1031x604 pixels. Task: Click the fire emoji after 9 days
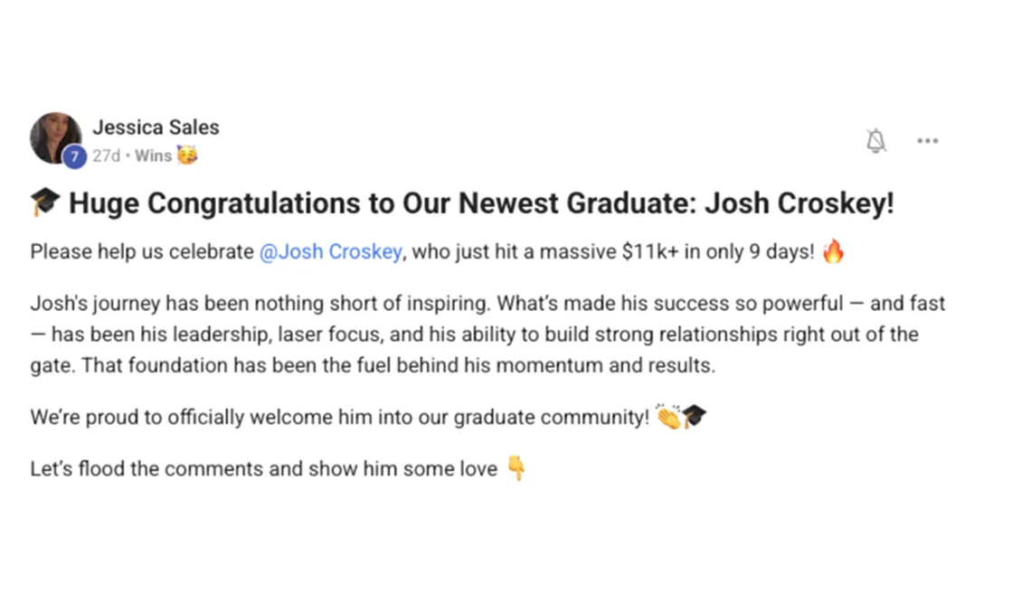[x=833, y=251]
